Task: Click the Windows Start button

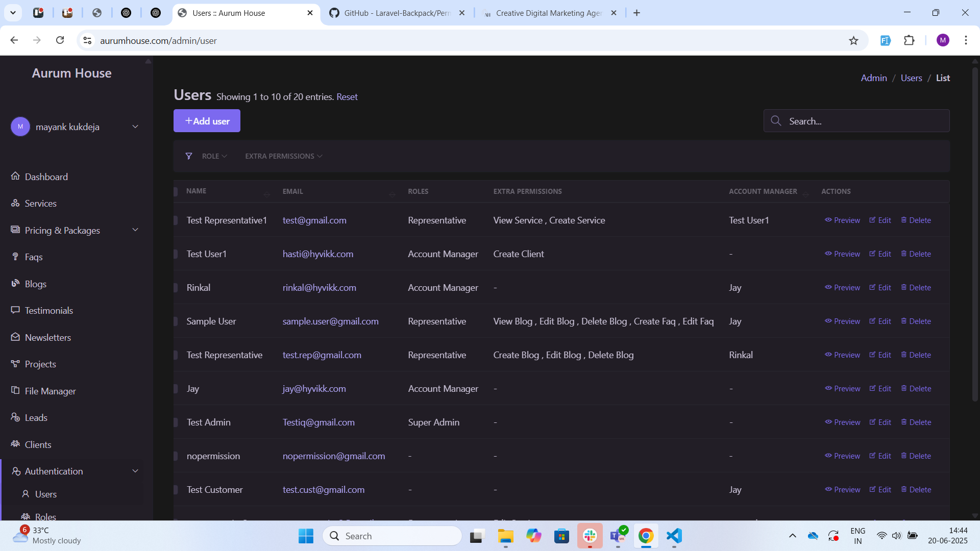Action: coord(306,536)
